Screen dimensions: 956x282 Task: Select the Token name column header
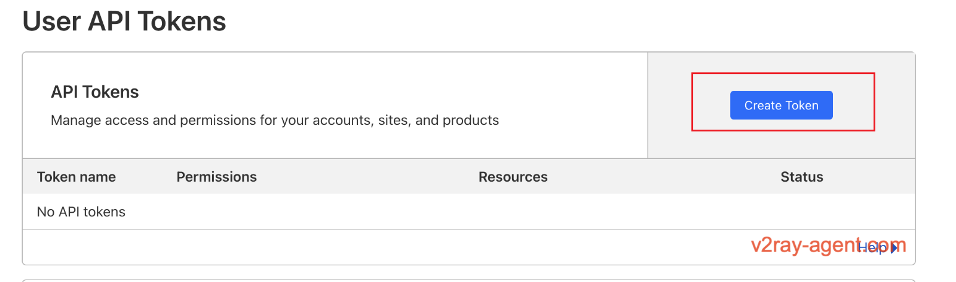pyautogui.click(x=76, y=177)
